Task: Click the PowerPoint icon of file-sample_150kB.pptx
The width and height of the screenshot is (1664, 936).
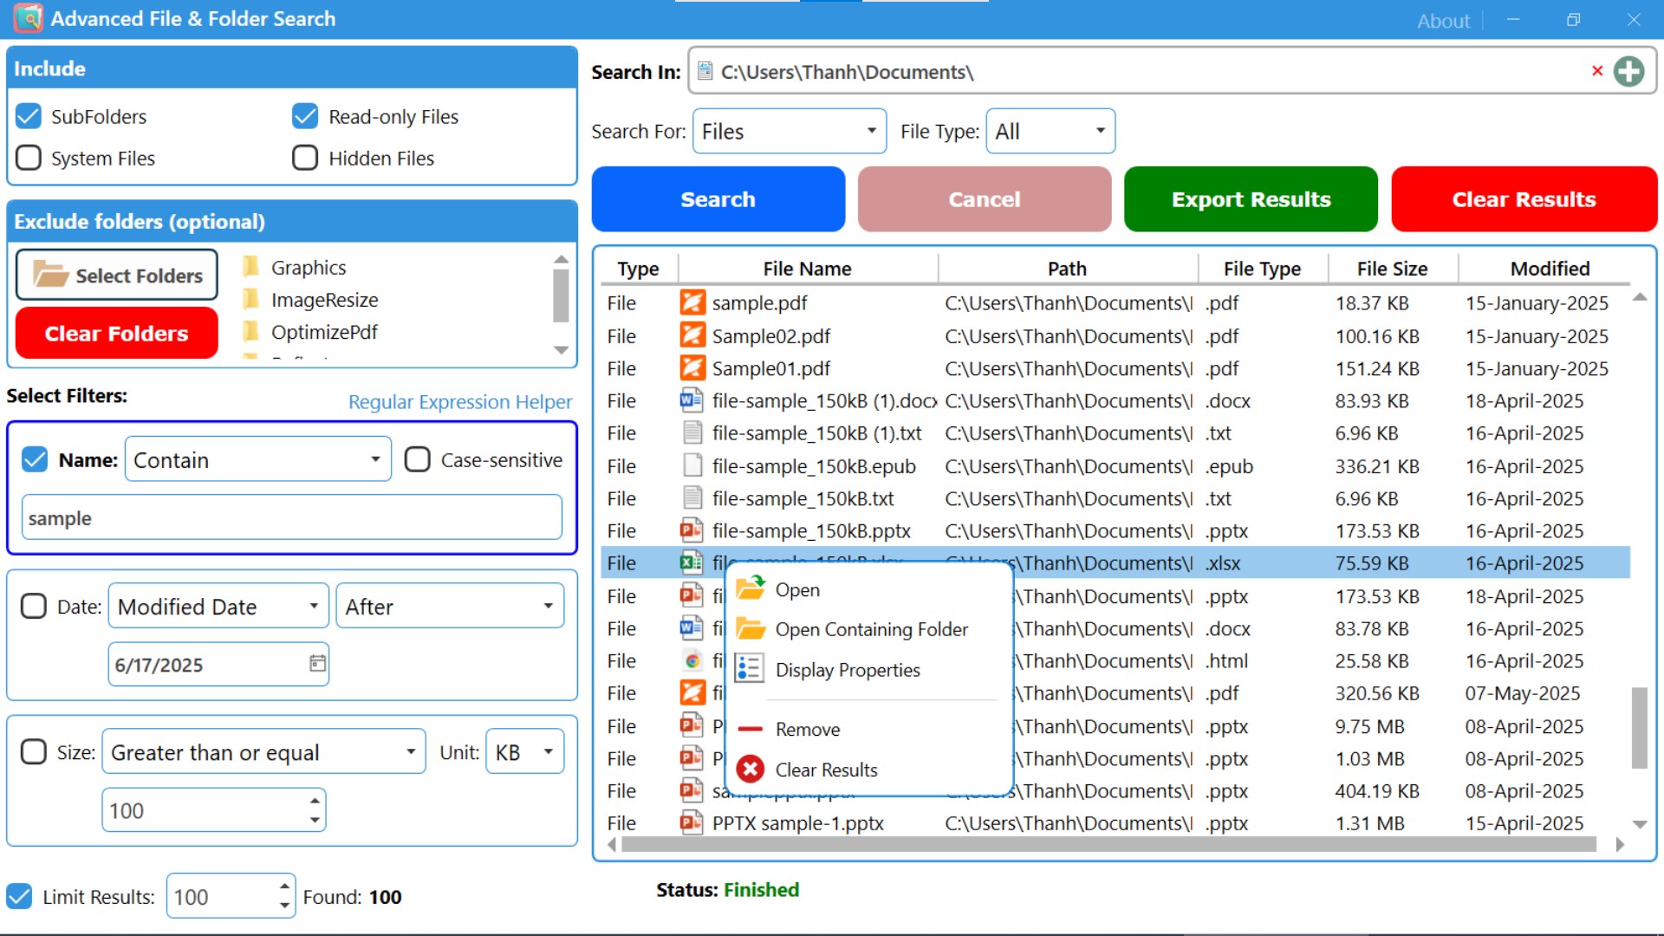Action: coord(692,530)
